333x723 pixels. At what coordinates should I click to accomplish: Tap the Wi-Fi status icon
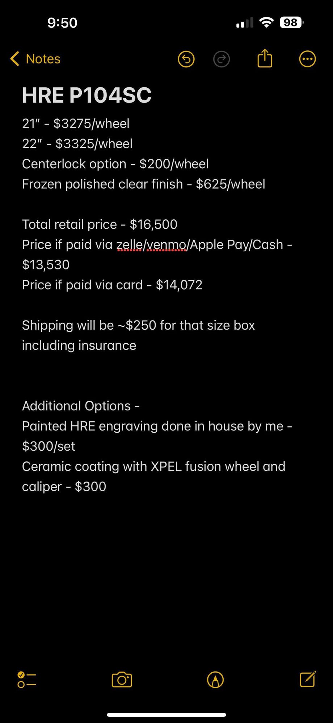(x=266, y=23)
